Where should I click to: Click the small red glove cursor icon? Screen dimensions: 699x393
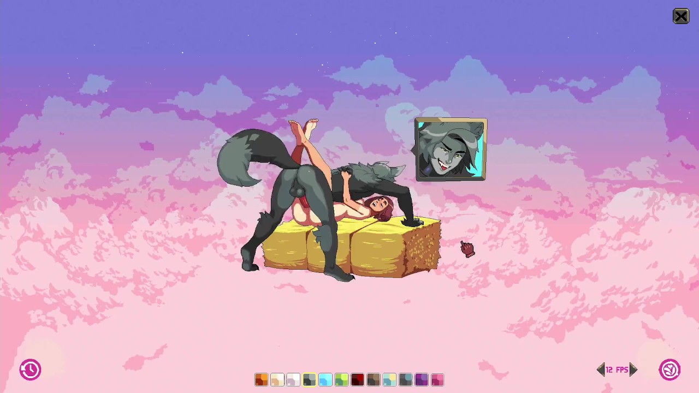pos(467,249)
